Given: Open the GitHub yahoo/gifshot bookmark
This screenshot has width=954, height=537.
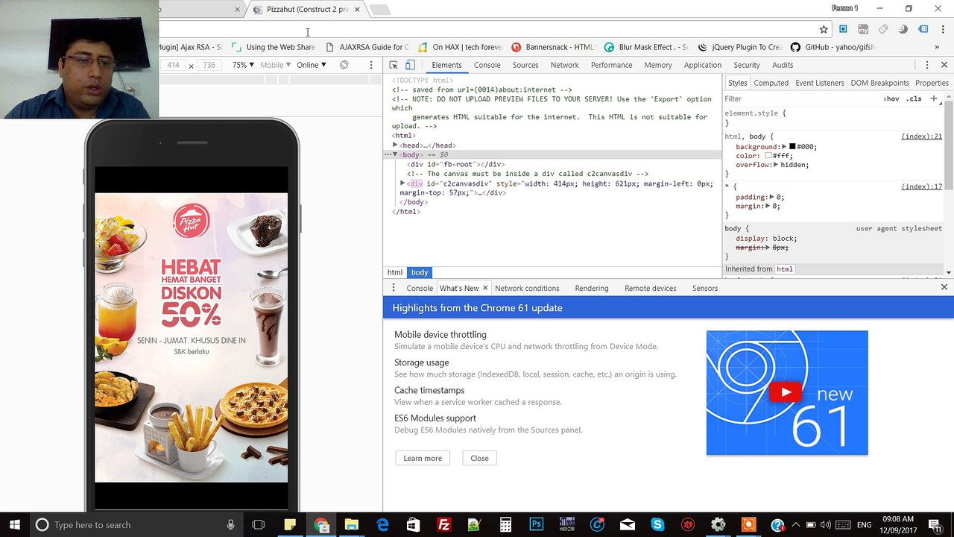Looking at the screenshot, I should point(832,47).
